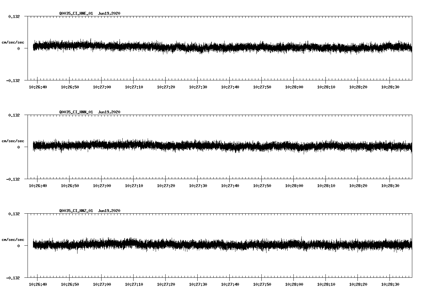Click the 10:26:40 time label on HNN axis
This screenshot has width=435, height=296.
click(x=38, y=186)
